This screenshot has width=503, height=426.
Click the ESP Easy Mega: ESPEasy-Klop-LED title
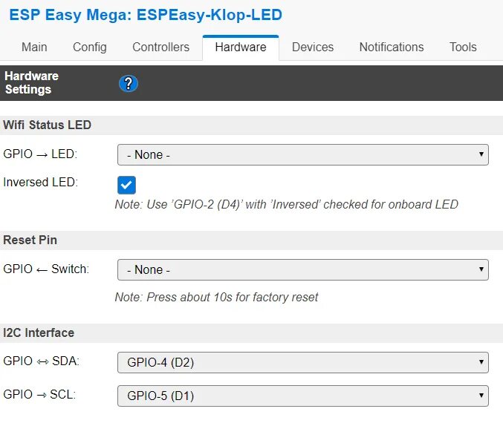[x=146, y=15]
